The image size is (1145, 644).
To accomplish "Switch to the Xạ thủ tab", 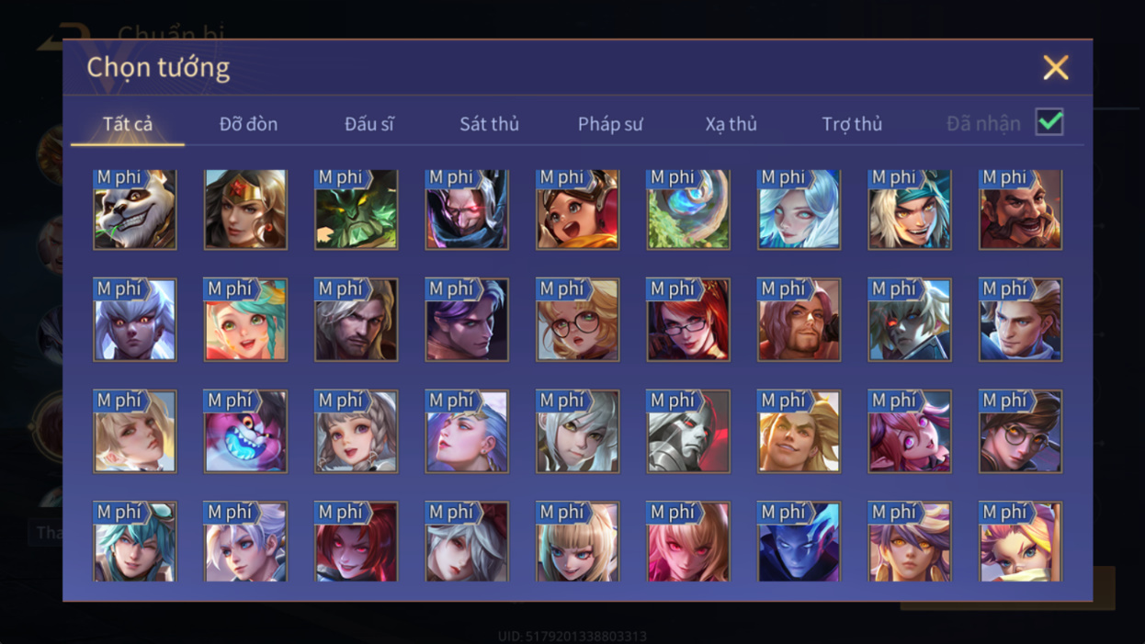I will [731, 124].
